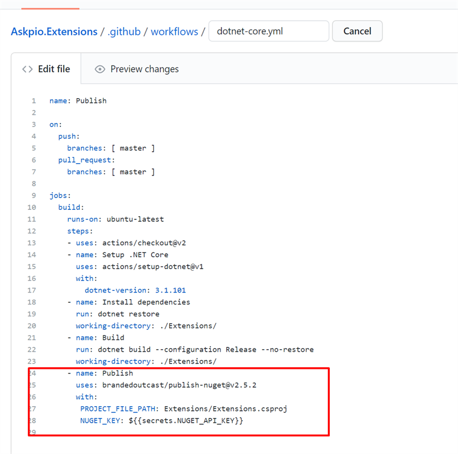Click 'branches: [ master ]' under pull_request

click(x=111, y=172)
